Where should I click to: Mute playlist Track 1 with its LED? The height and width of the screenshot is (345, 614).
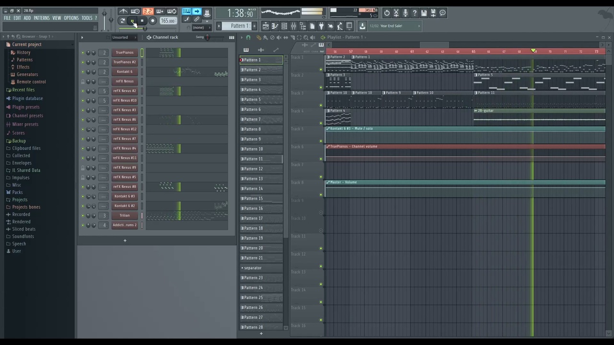point(321,69)
